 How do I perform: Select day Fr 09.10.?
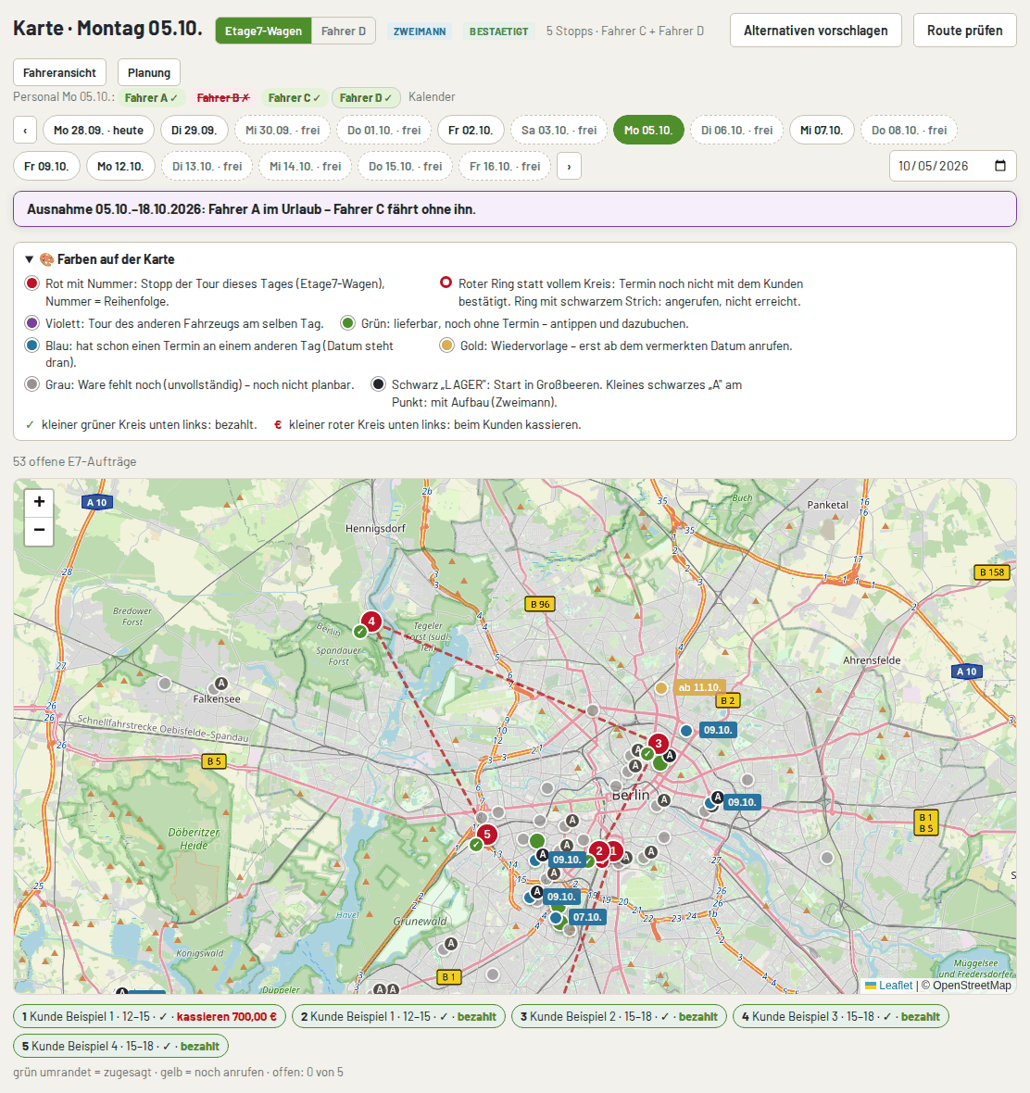click(46, 167)
